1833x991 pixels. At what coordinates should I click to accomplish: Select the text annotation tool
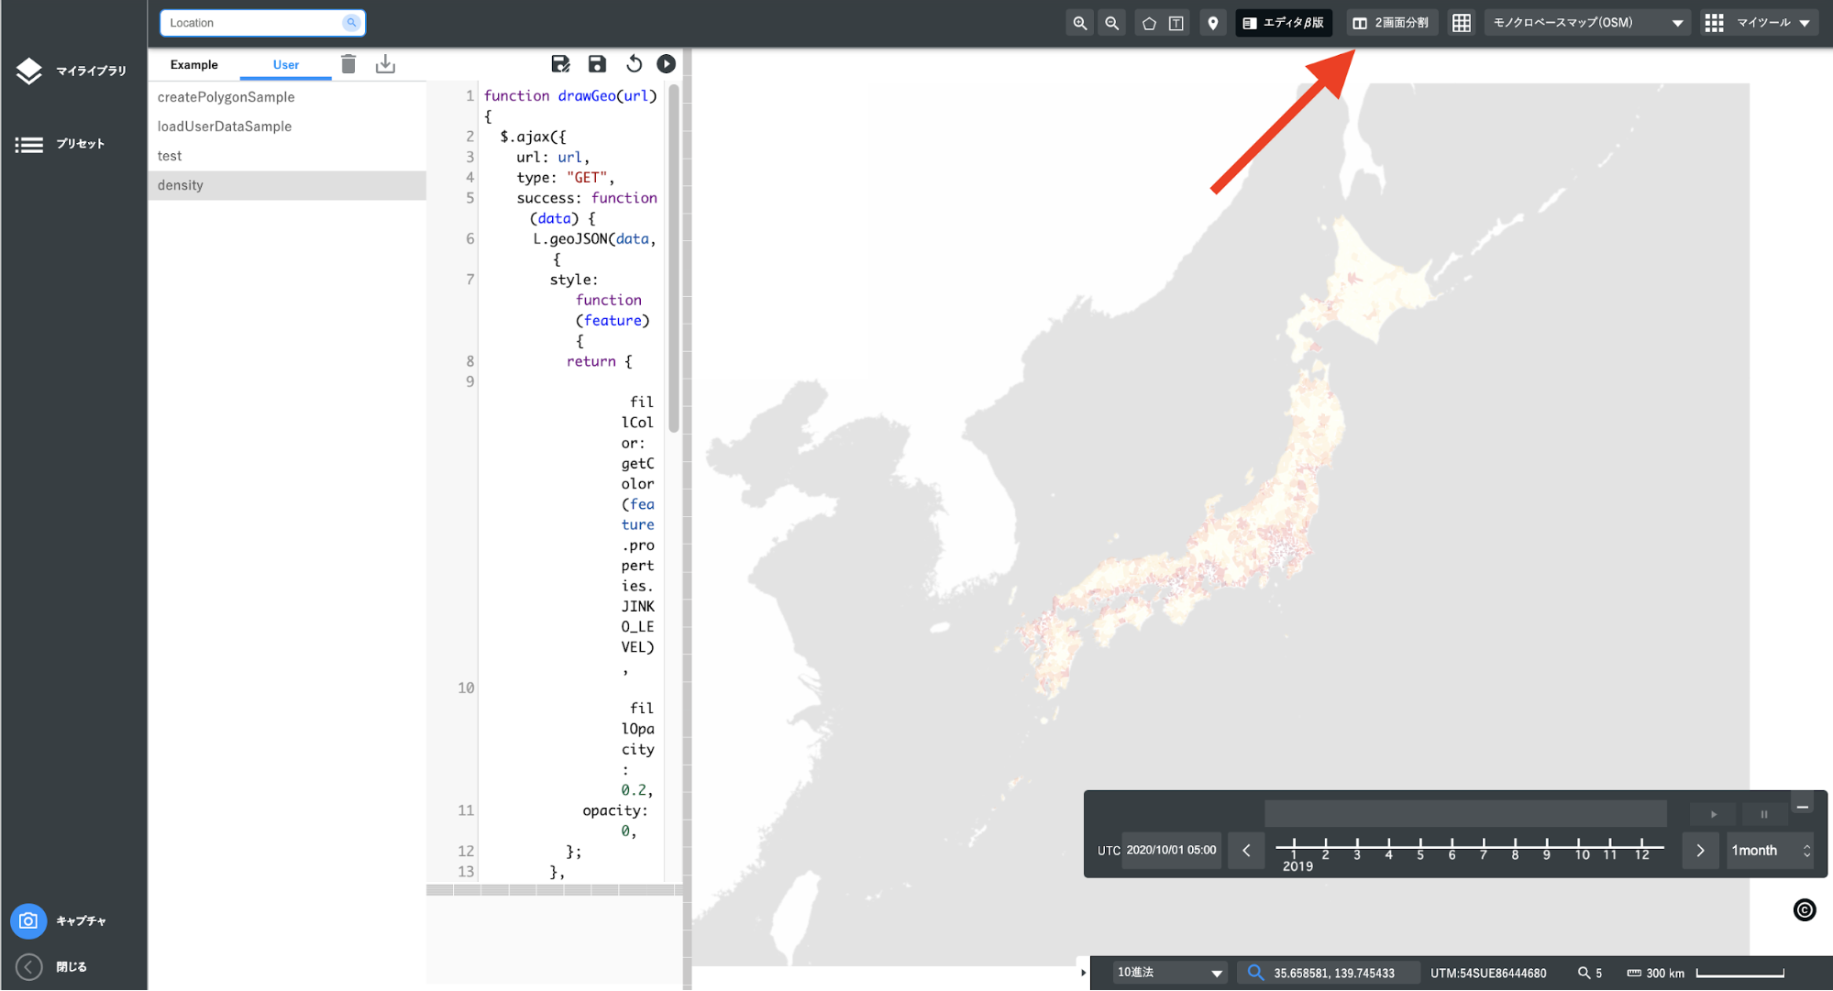pyautogui.click(x=1176, y=23)
